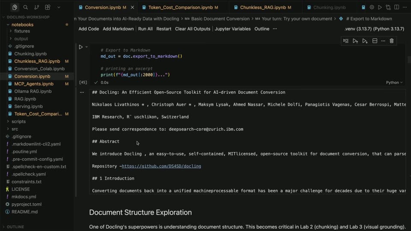The height and width of the screenshot is (231, 411).
Task: Select kernel .venv (3.13.7)
Action: (374, 29)
